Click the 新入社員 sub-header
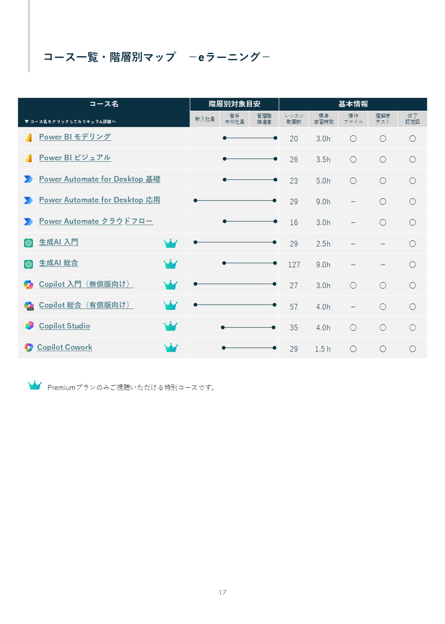445x624 pixels. point(205,119)
